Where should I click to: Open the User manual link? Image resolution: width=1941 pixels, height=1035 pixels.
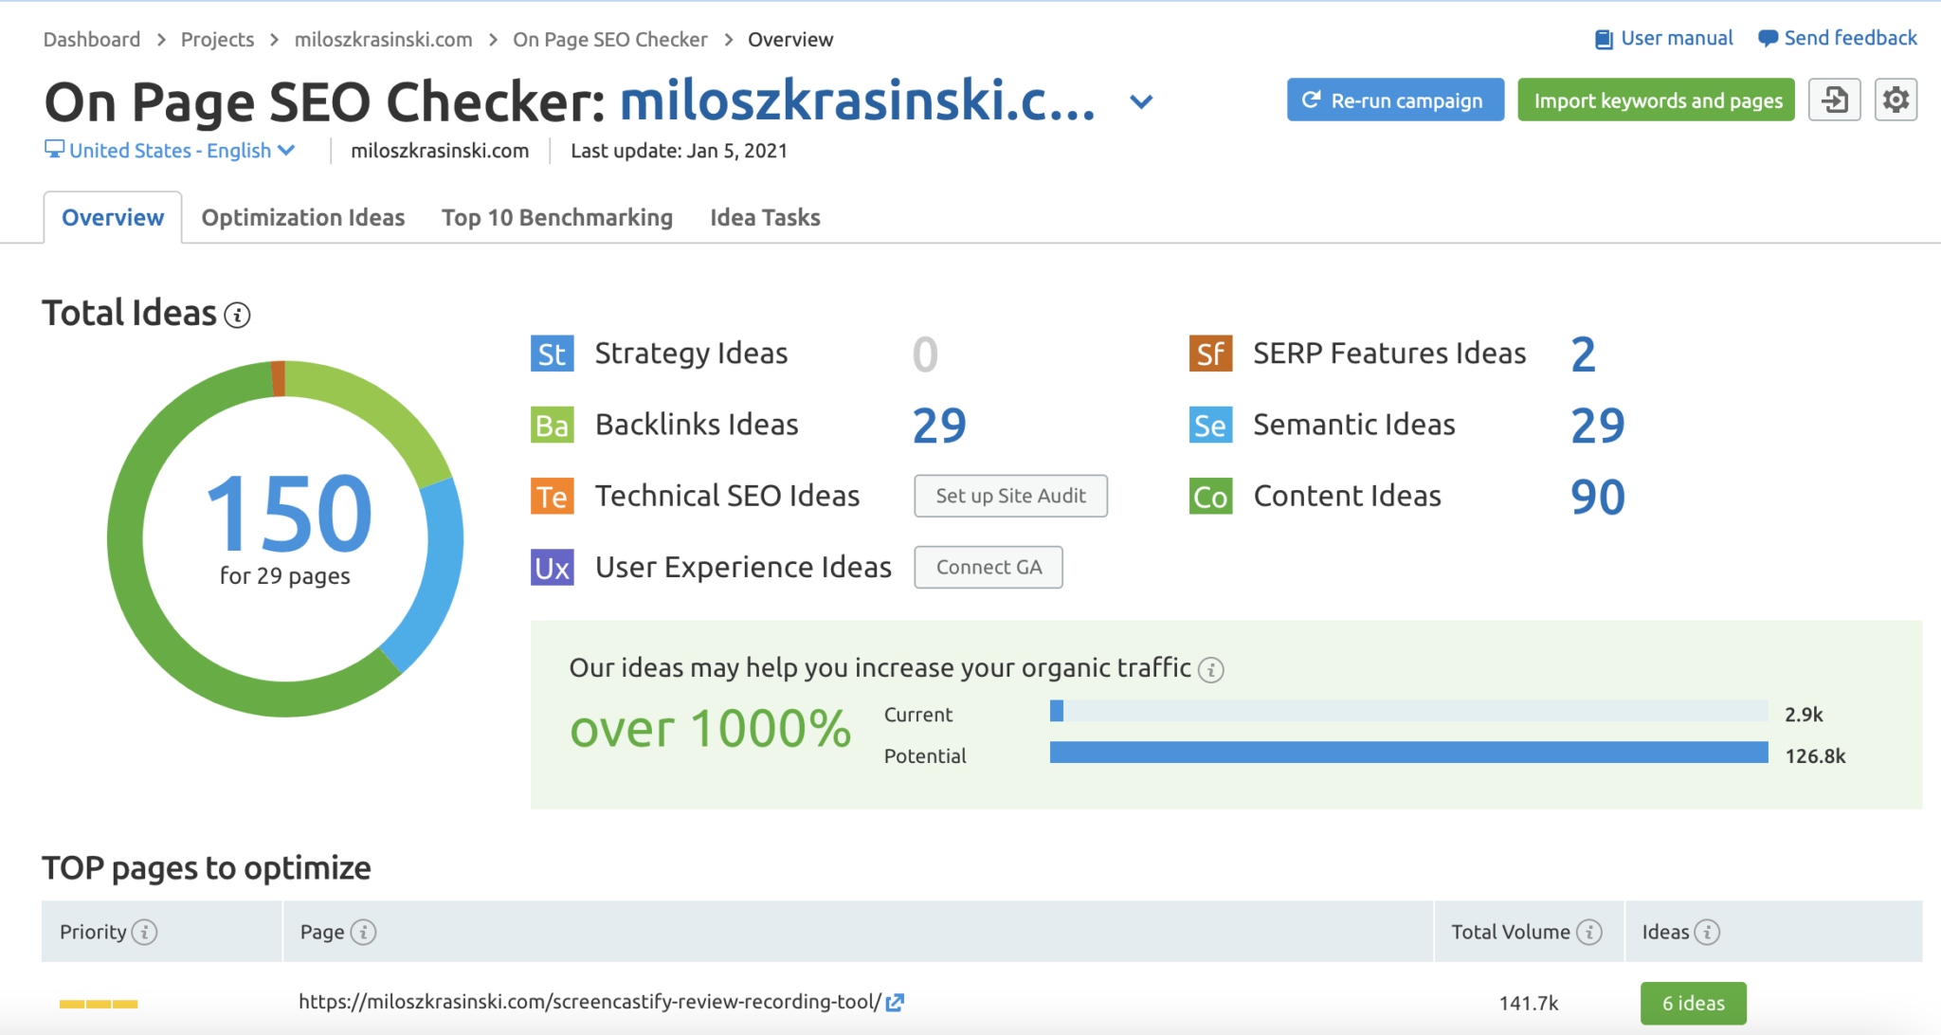tap(1677, 38)
